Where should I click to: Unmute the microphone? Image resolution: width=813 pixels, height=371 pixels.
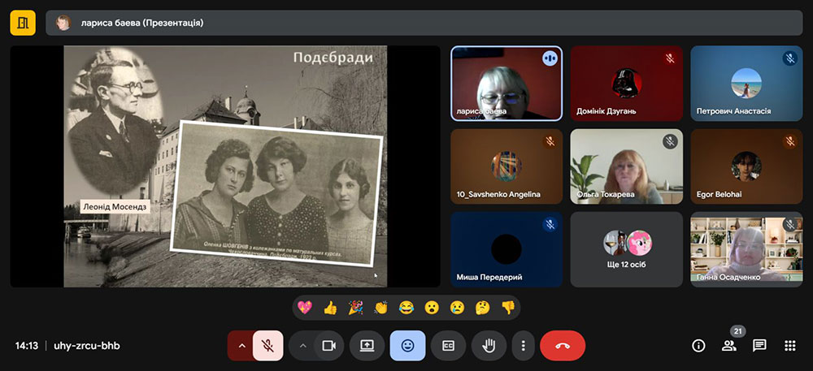267,345
